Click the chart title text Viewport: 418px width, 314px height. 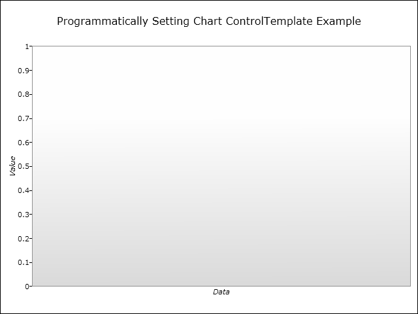(x=209, y=21)
